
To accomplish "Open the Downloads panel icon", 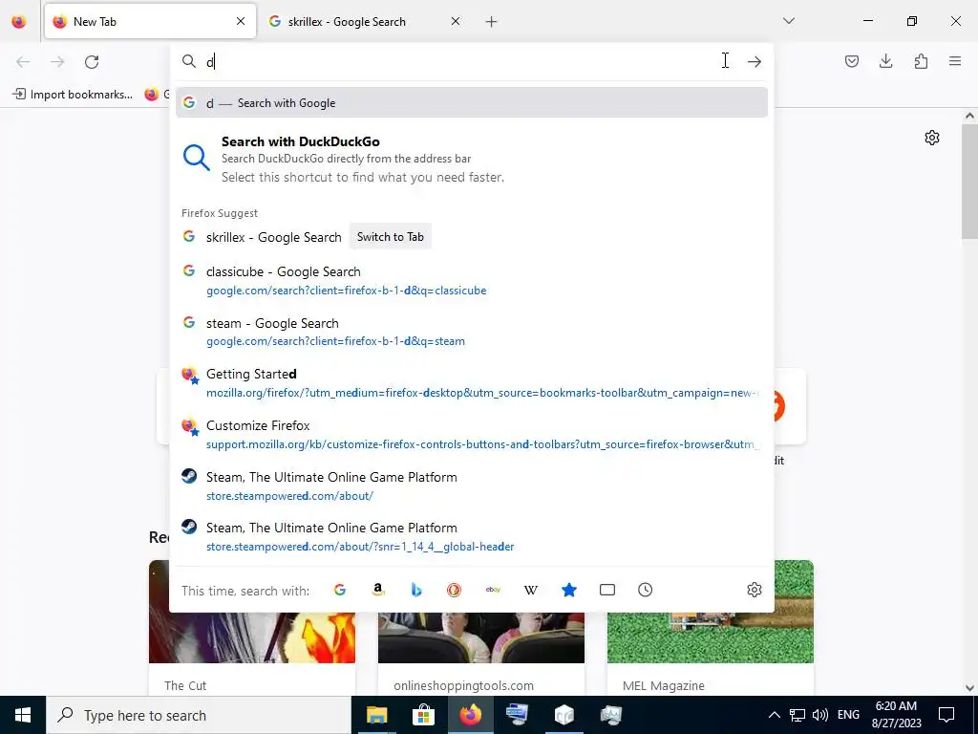I will [885, 61].
